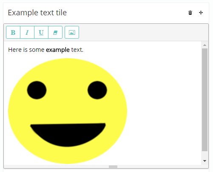The width and height of the screenshot is (213, 172).
Task: Click the scrollbar track below the thumb
Action: click(204, 155)
